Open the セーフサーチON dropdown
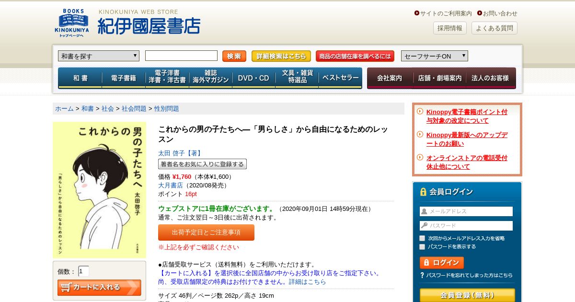The image size is (575, 302). tap(435, 56)
